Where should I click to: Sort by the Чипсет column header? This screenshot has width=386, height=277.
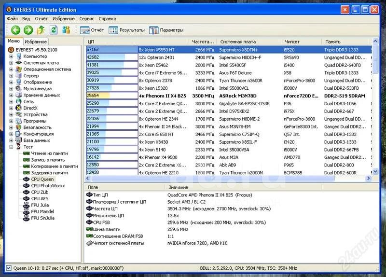301,42
